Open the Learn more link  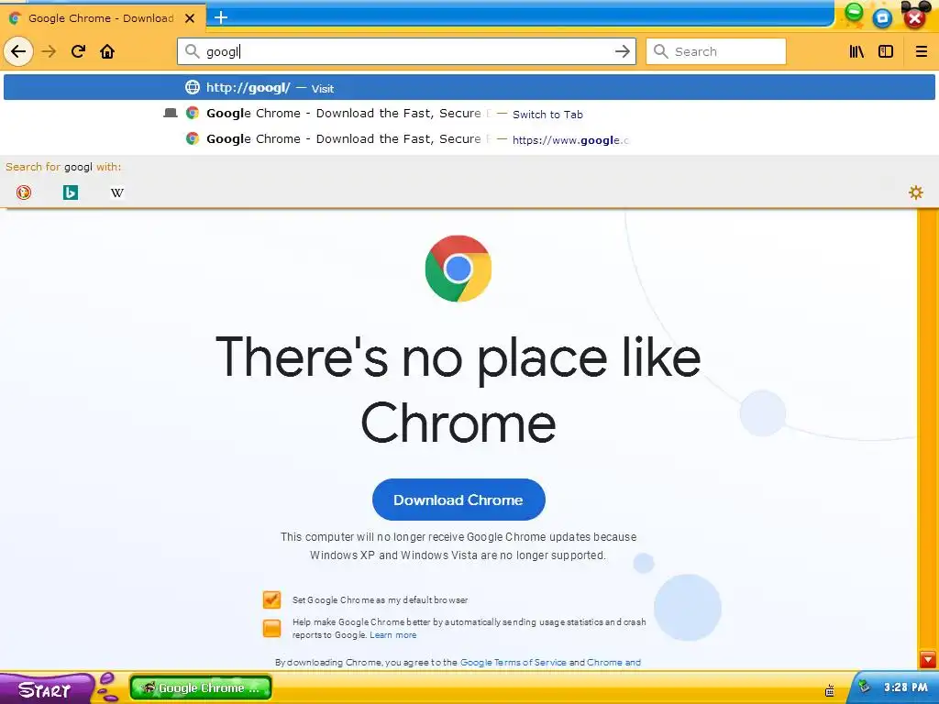(392, 634)
